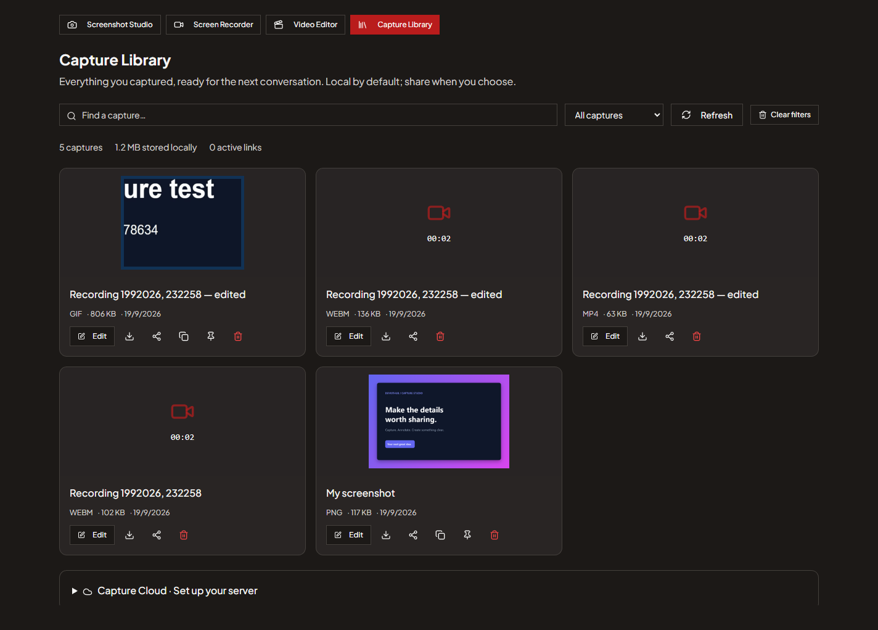The image size is (878, 630).
Task: Pin the "My screenshot" capture
Action: click(467, 535)
